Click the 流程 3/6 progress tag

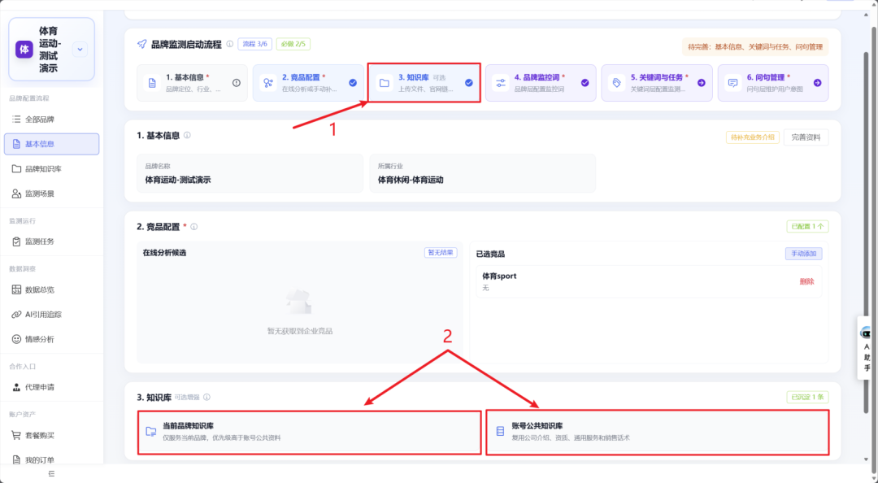click(x=254, y=44)
